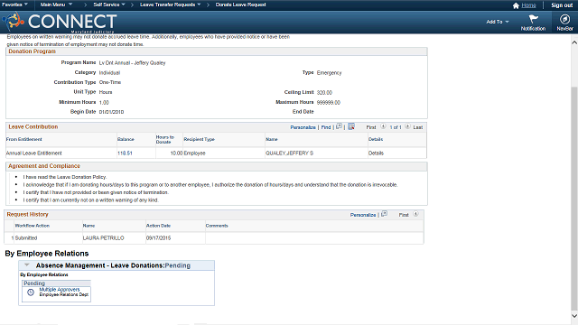Open the Multiple Approvers link

click(60, 289)
